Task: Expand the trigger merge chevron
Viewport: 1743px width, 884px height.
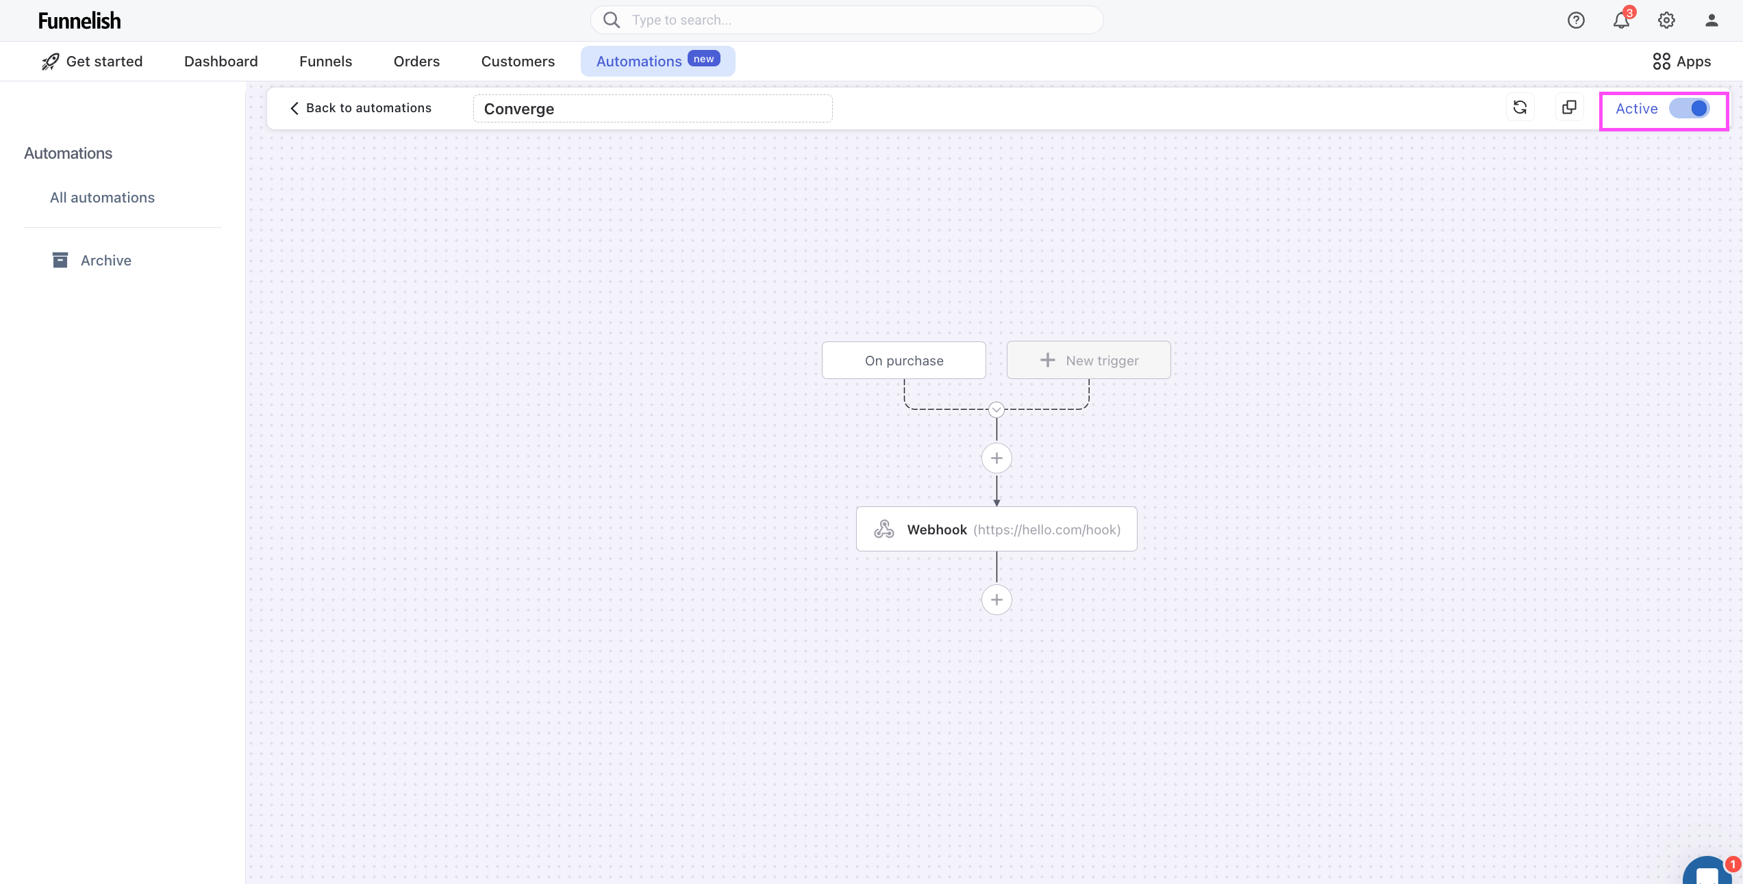Action: (996, 410)
